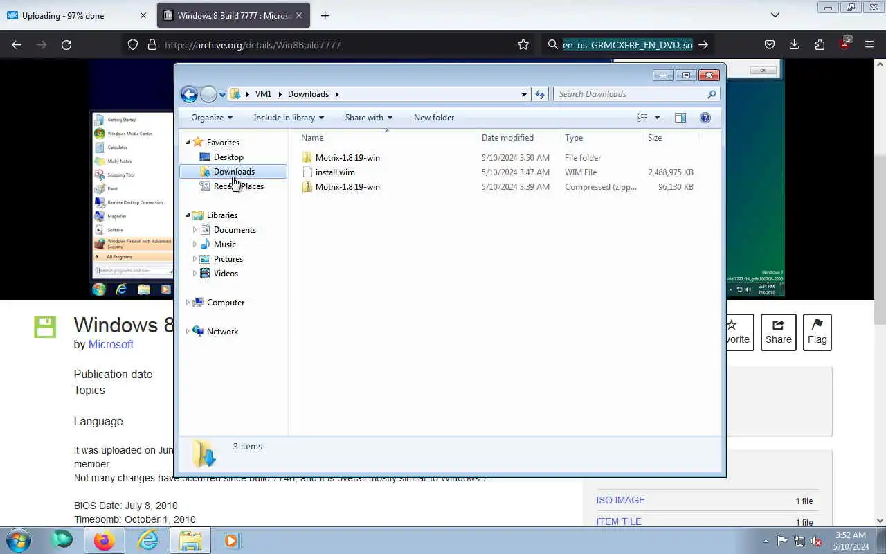Open Firefox from the taskbar
The width and height of the screenshot is (886, 554).
pos(105,540)
